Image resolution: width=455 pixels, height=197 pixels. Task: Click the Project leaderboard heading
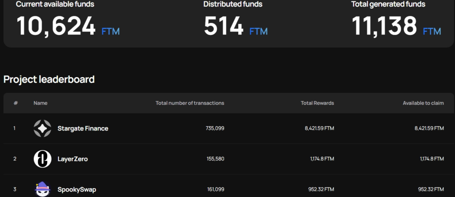click(49, 79)
